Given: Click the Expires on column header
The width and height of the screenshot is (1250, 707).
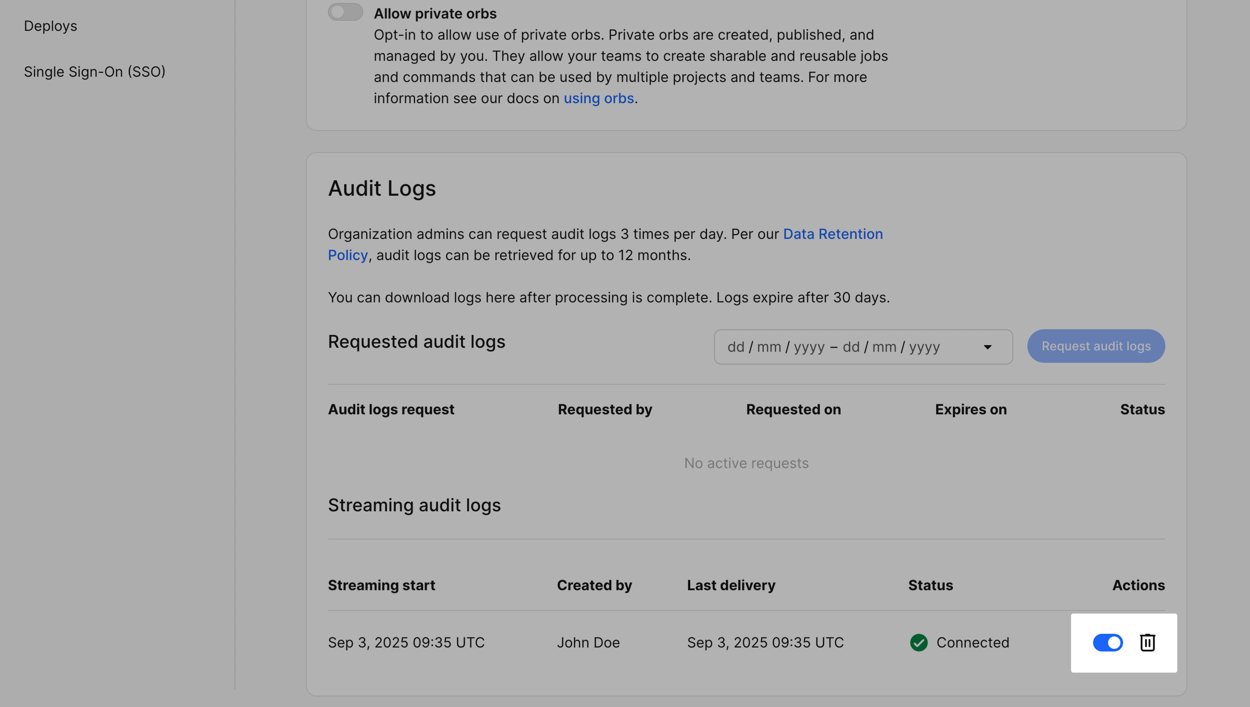Looking at the screenshot, I should (971, 409).
